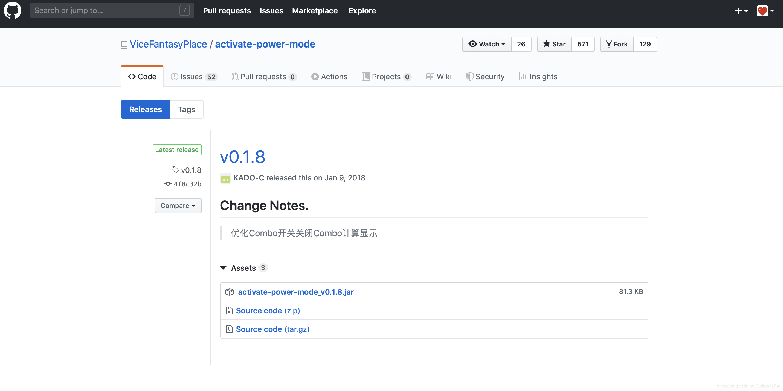Open ViceFantasyPlace owner profile

click(168, 44)
